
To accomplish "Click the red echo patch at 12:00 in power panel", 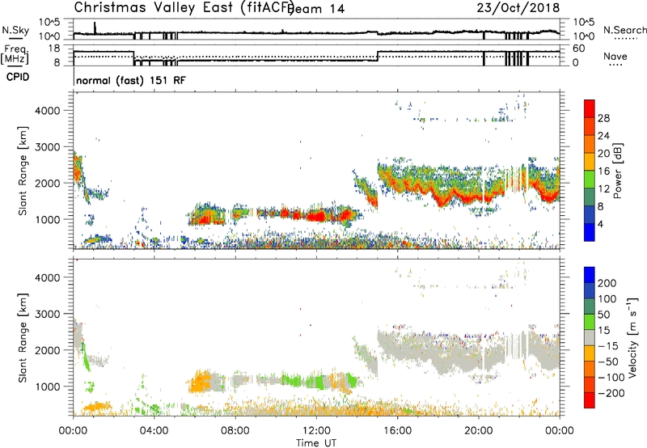I will coord(317,216).
